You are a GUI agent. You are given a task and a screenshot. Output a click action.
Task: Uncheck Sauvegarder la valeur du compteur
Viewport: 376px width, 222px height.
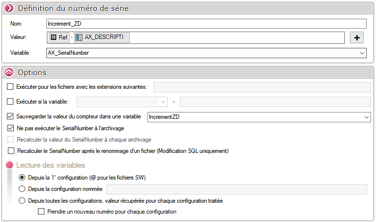pyautogui.click(x=11, y=117)
